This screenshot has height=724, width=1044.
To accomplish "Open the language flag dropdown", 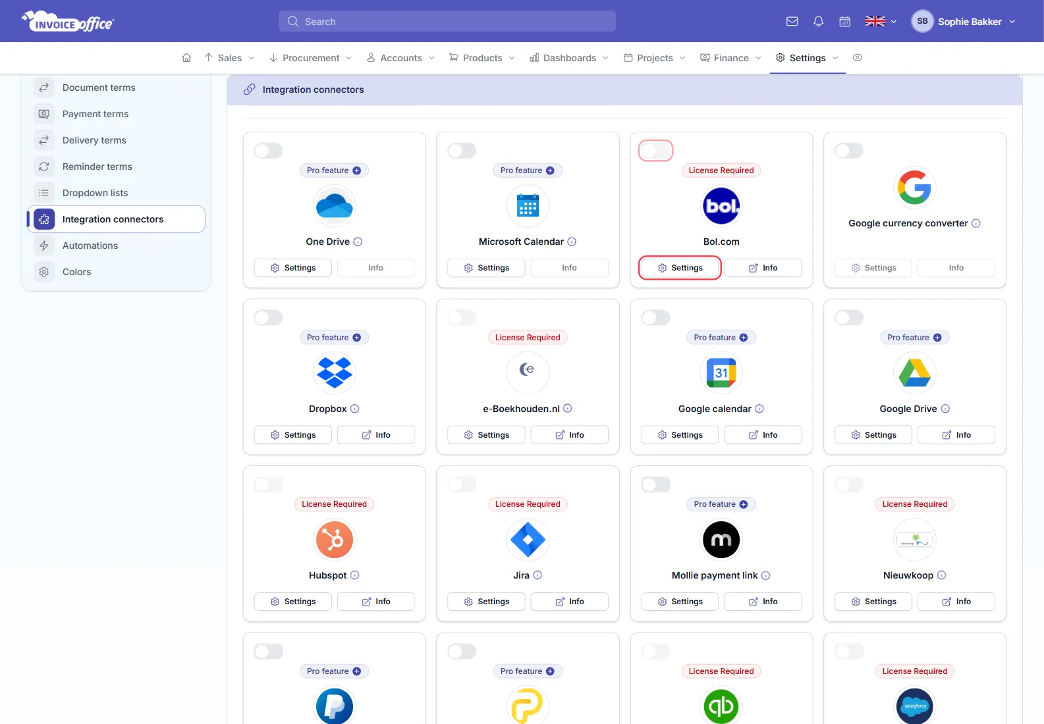I will click(881, 21).
